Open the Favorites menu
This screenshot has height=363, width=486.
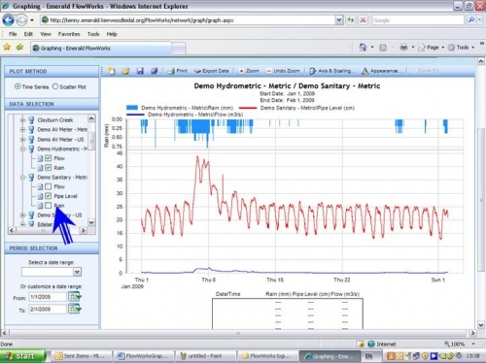[69, 34]
